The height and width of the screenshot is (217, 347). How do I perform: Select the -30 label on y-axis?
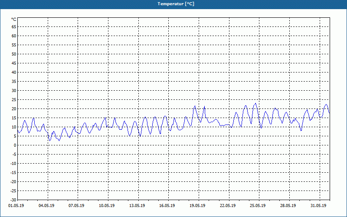pos(13,200)
